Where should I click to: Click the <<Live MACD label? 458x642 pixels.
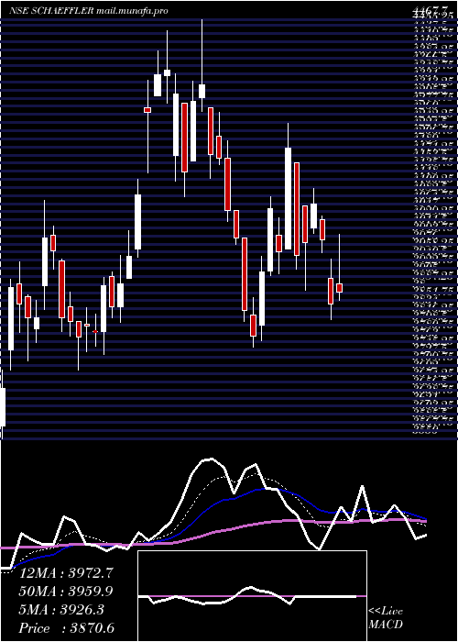tap(386, 618)
